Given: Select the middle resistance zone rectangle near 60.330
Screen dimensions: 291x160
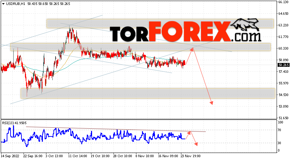Looking at the screenshot, I should coord(141,47).
